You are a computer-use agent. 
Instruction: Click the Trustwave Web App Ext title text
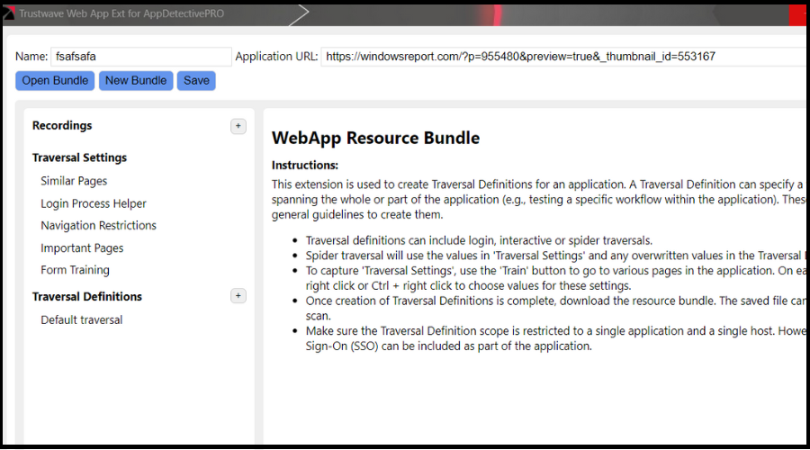(x=121, y=13)
